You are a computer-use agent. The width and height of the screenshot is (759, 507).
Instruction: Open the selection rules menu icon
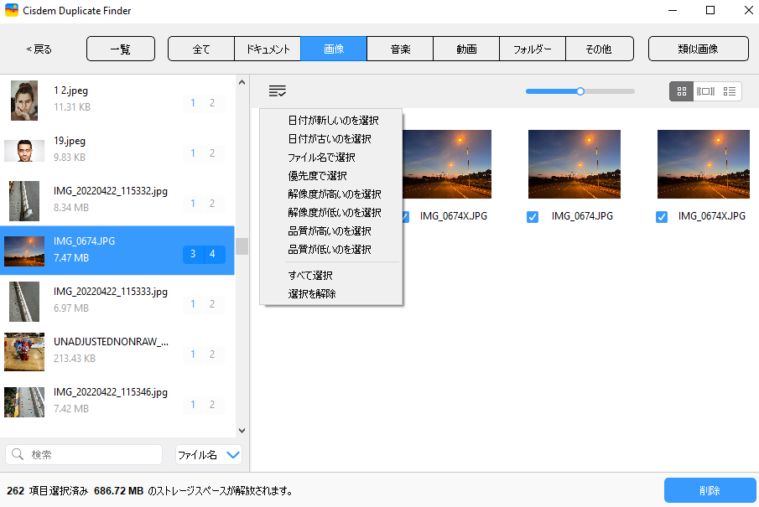278,91
